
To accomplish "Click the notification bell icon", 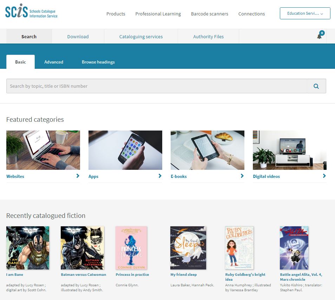I will [320, 36].
